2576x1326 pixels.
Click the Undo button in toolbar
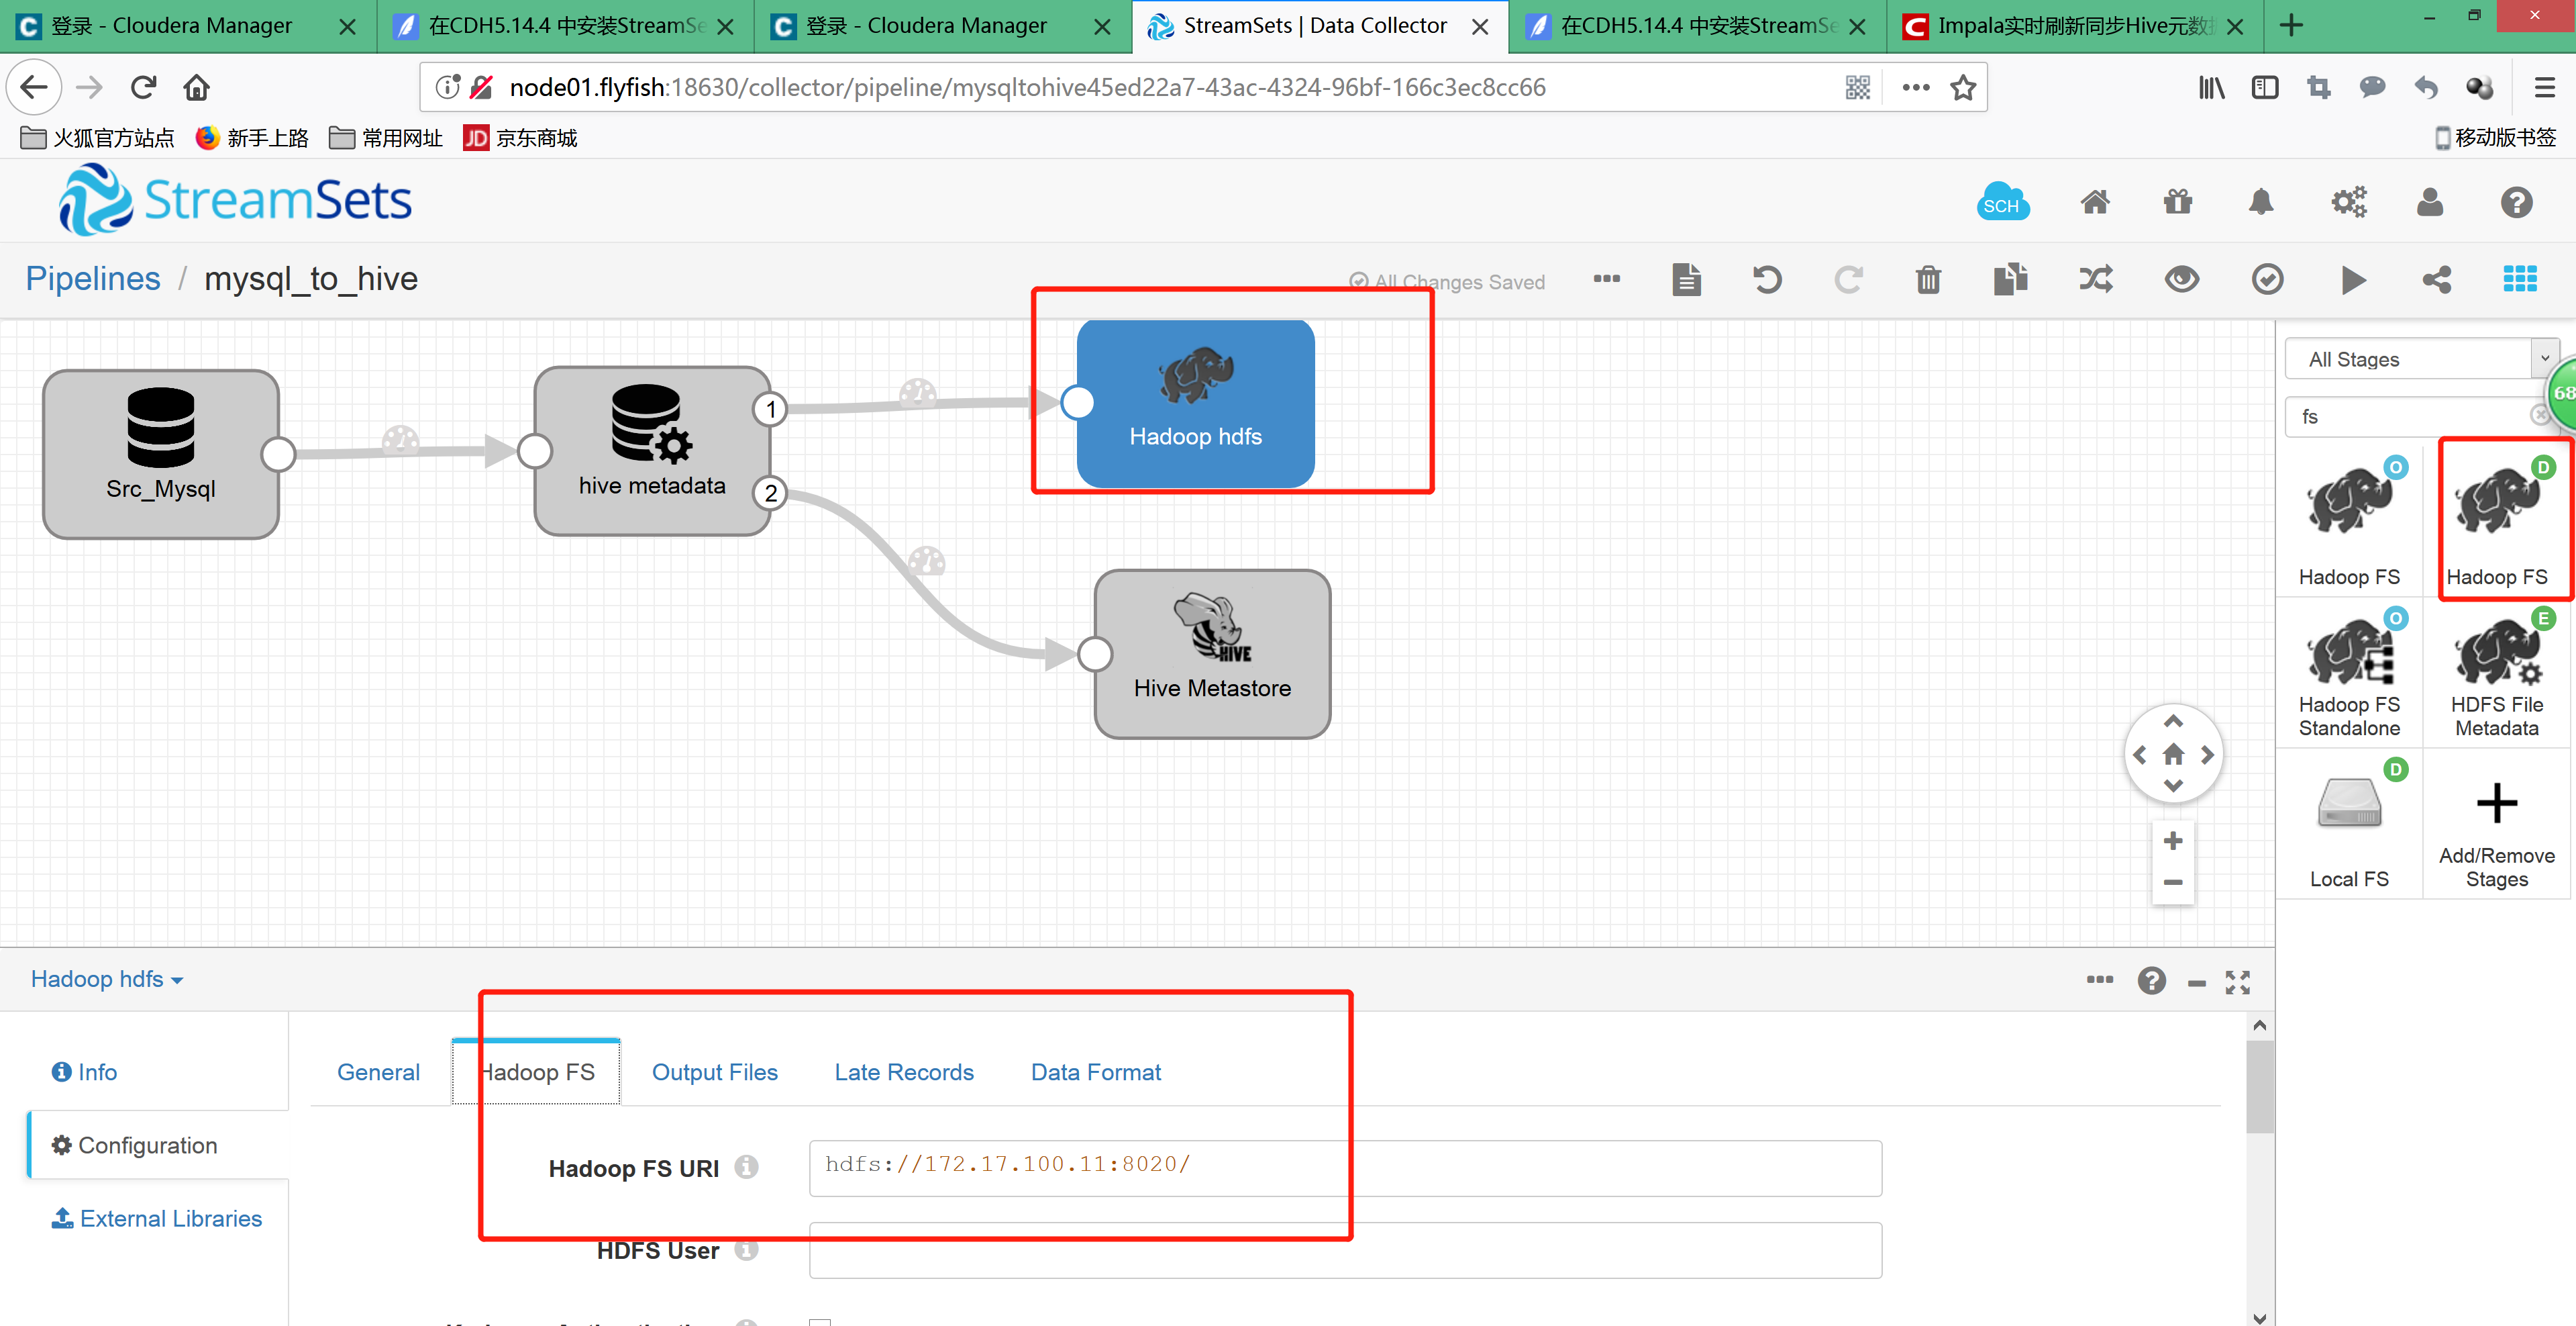(1765, 279)
